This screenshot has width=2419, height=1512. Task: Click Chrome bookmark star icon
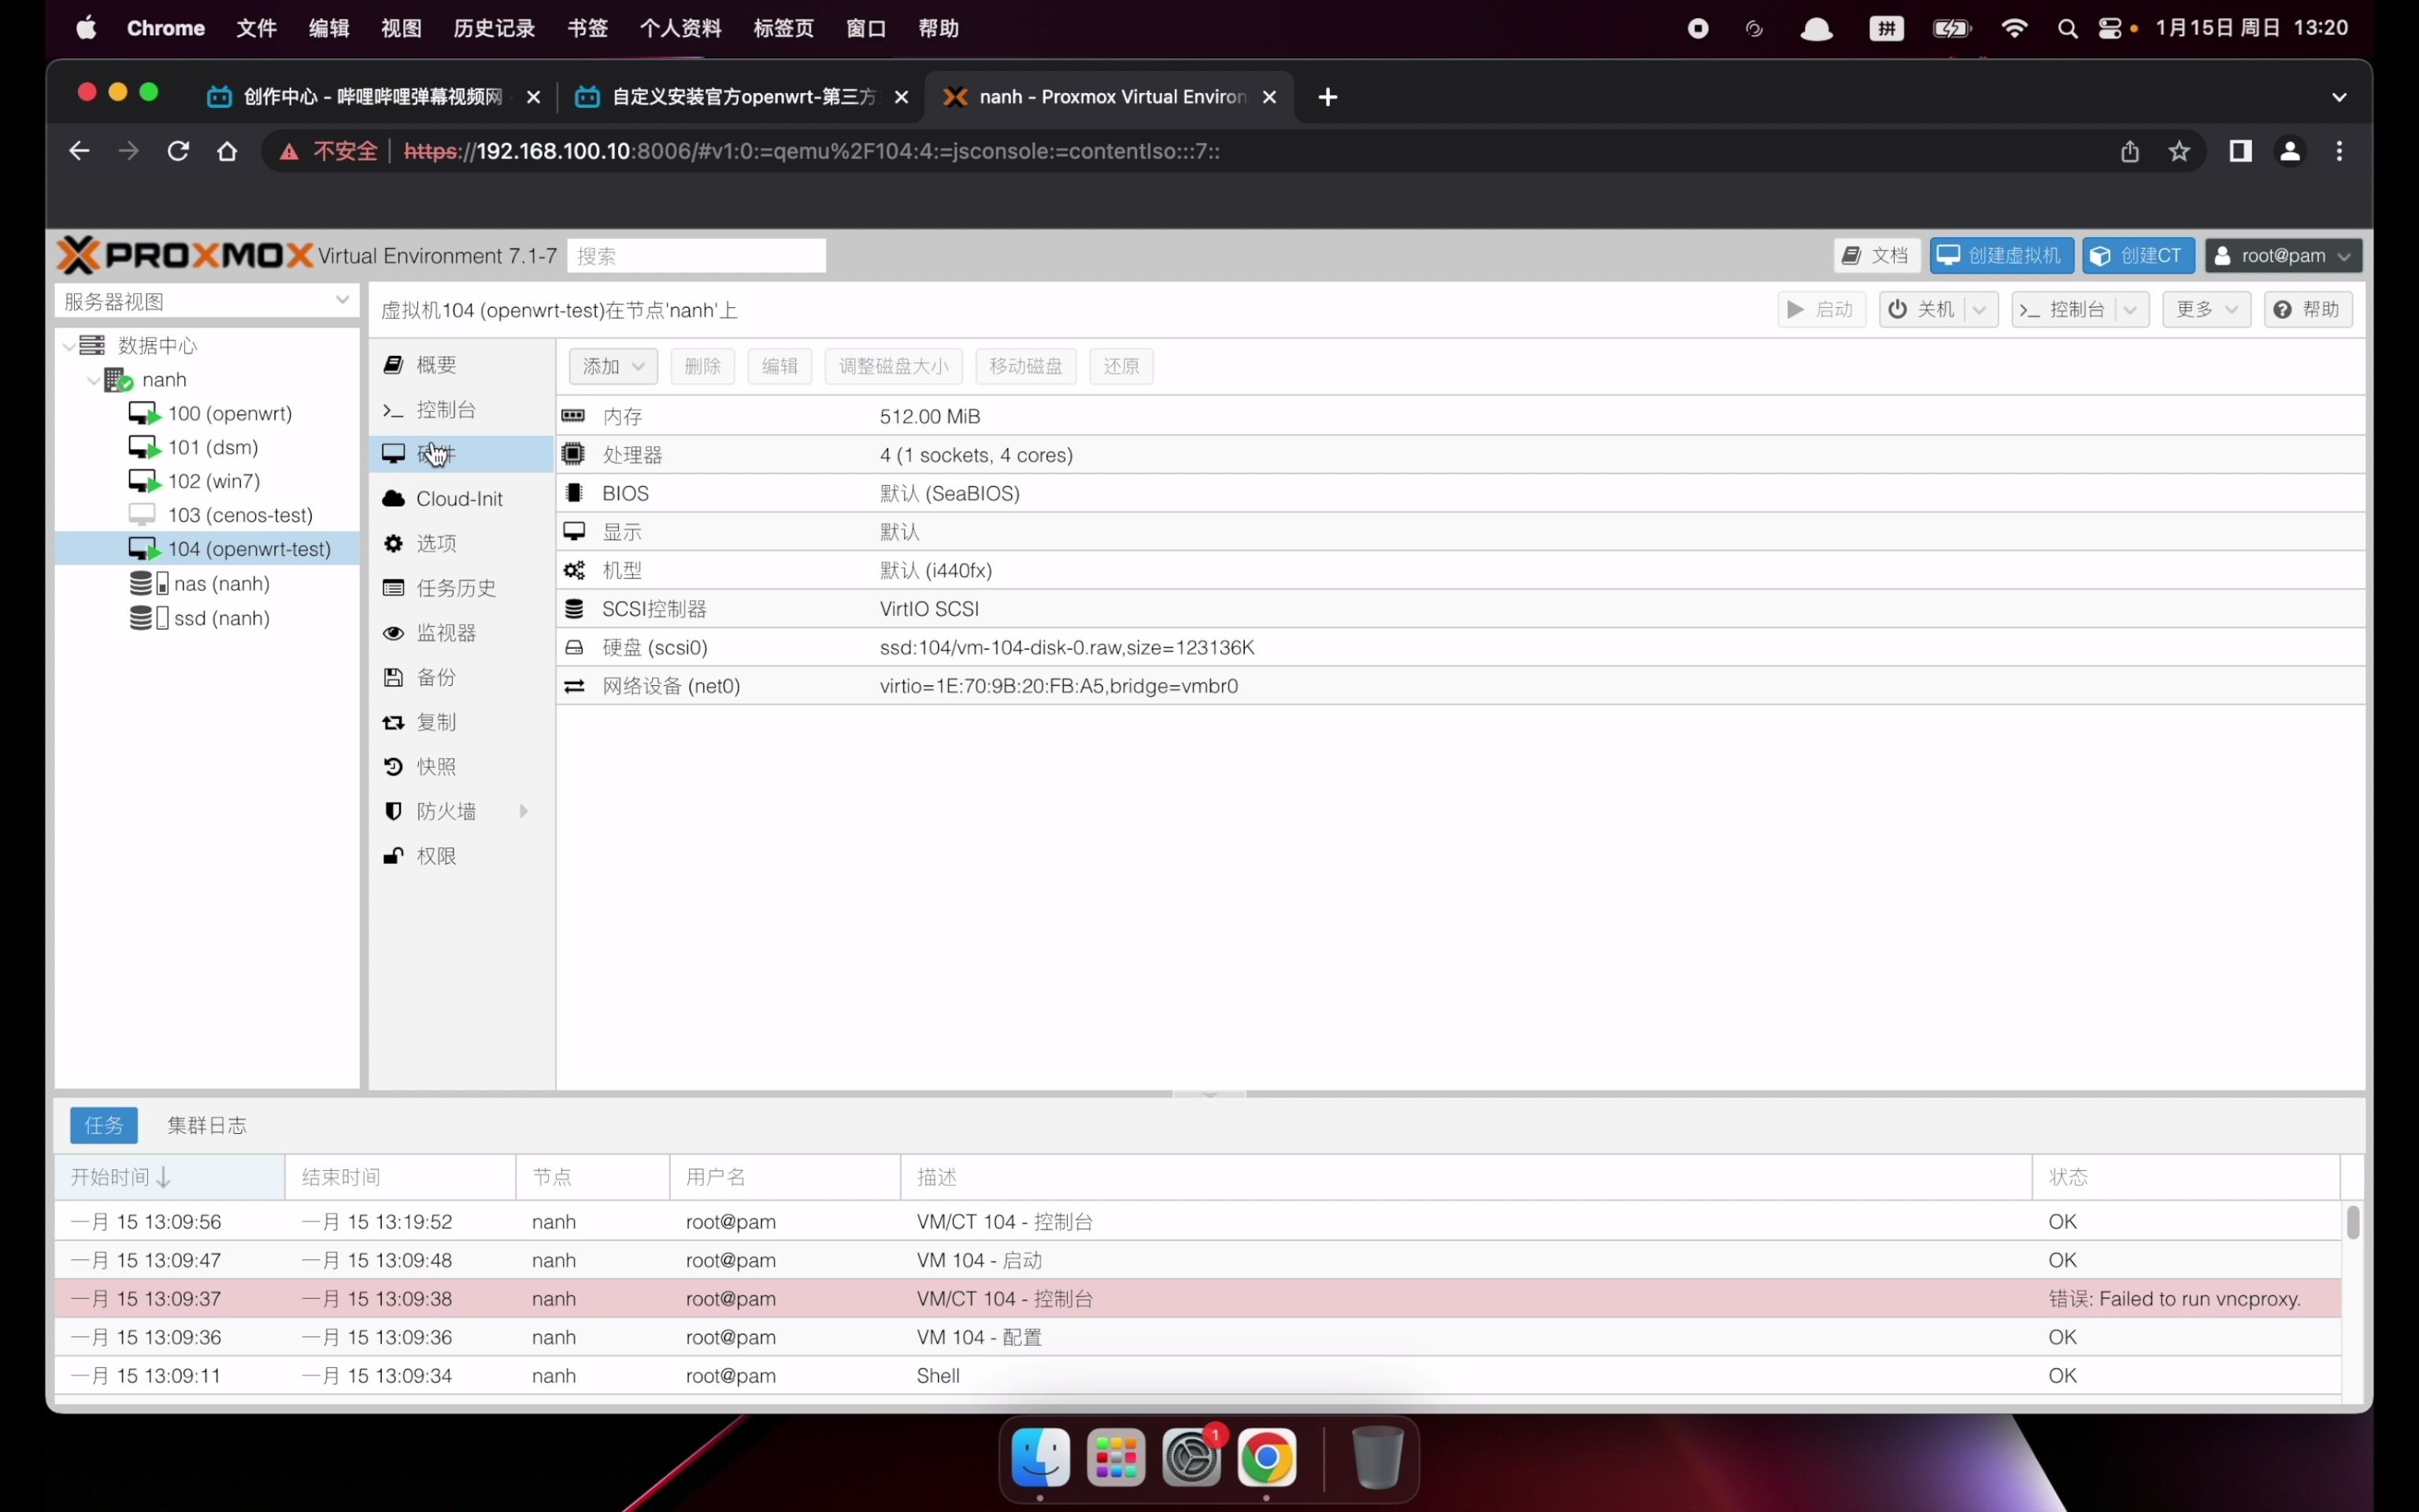pos(2179,151)
